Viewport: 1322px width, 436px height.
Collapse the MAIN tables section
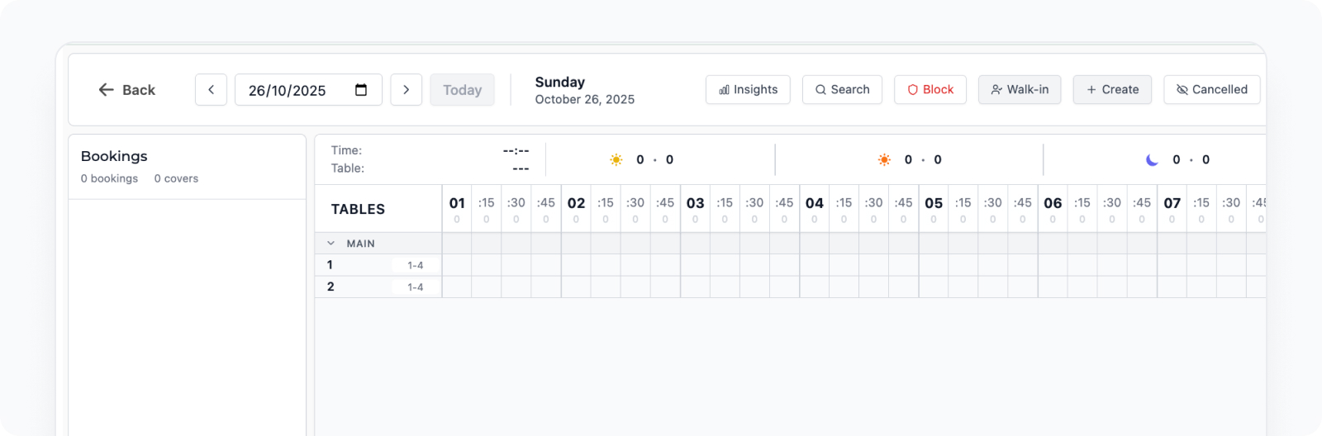click(x=331, y=244)
